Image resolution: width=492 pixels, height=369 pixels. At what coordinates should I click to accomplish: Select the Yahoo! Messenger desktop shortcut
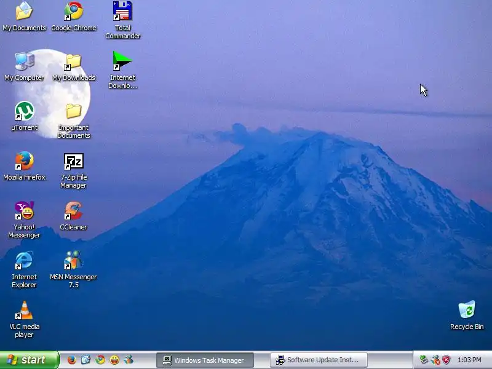(x=24, y=220)
